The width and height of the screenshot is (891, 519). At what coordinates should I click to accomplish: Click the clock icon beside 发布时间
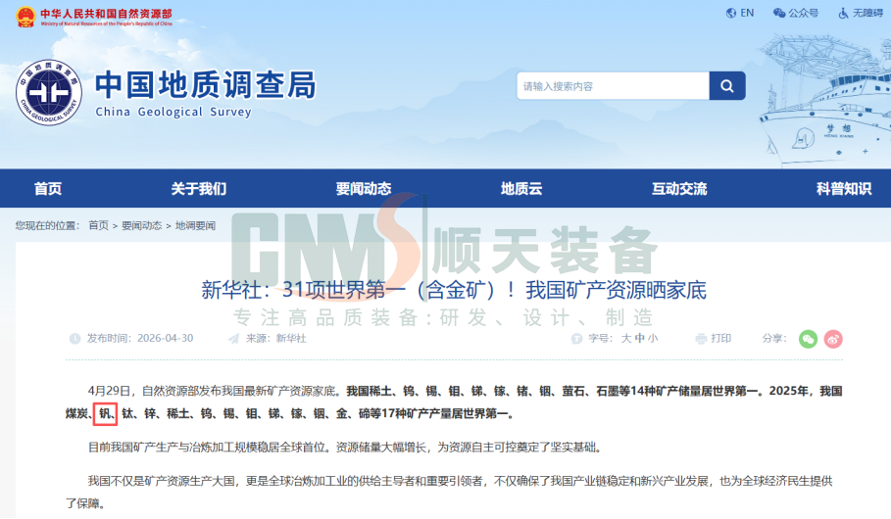[75, 339]
